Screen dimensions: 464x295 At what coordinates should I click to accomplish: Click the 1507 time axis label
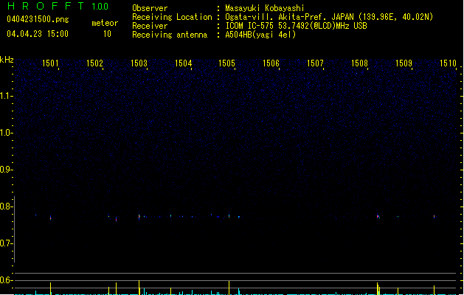pos(315,63)
